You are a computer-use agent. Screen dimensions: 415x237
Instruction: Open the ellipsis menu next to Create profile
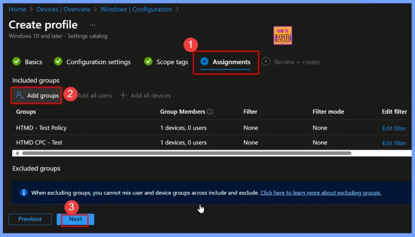(x=92, y=24)
